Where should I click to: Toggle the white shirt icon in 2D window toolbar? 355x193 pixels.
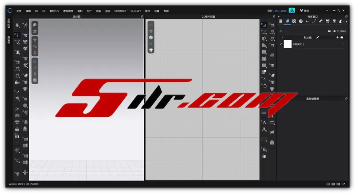(151, 50)
